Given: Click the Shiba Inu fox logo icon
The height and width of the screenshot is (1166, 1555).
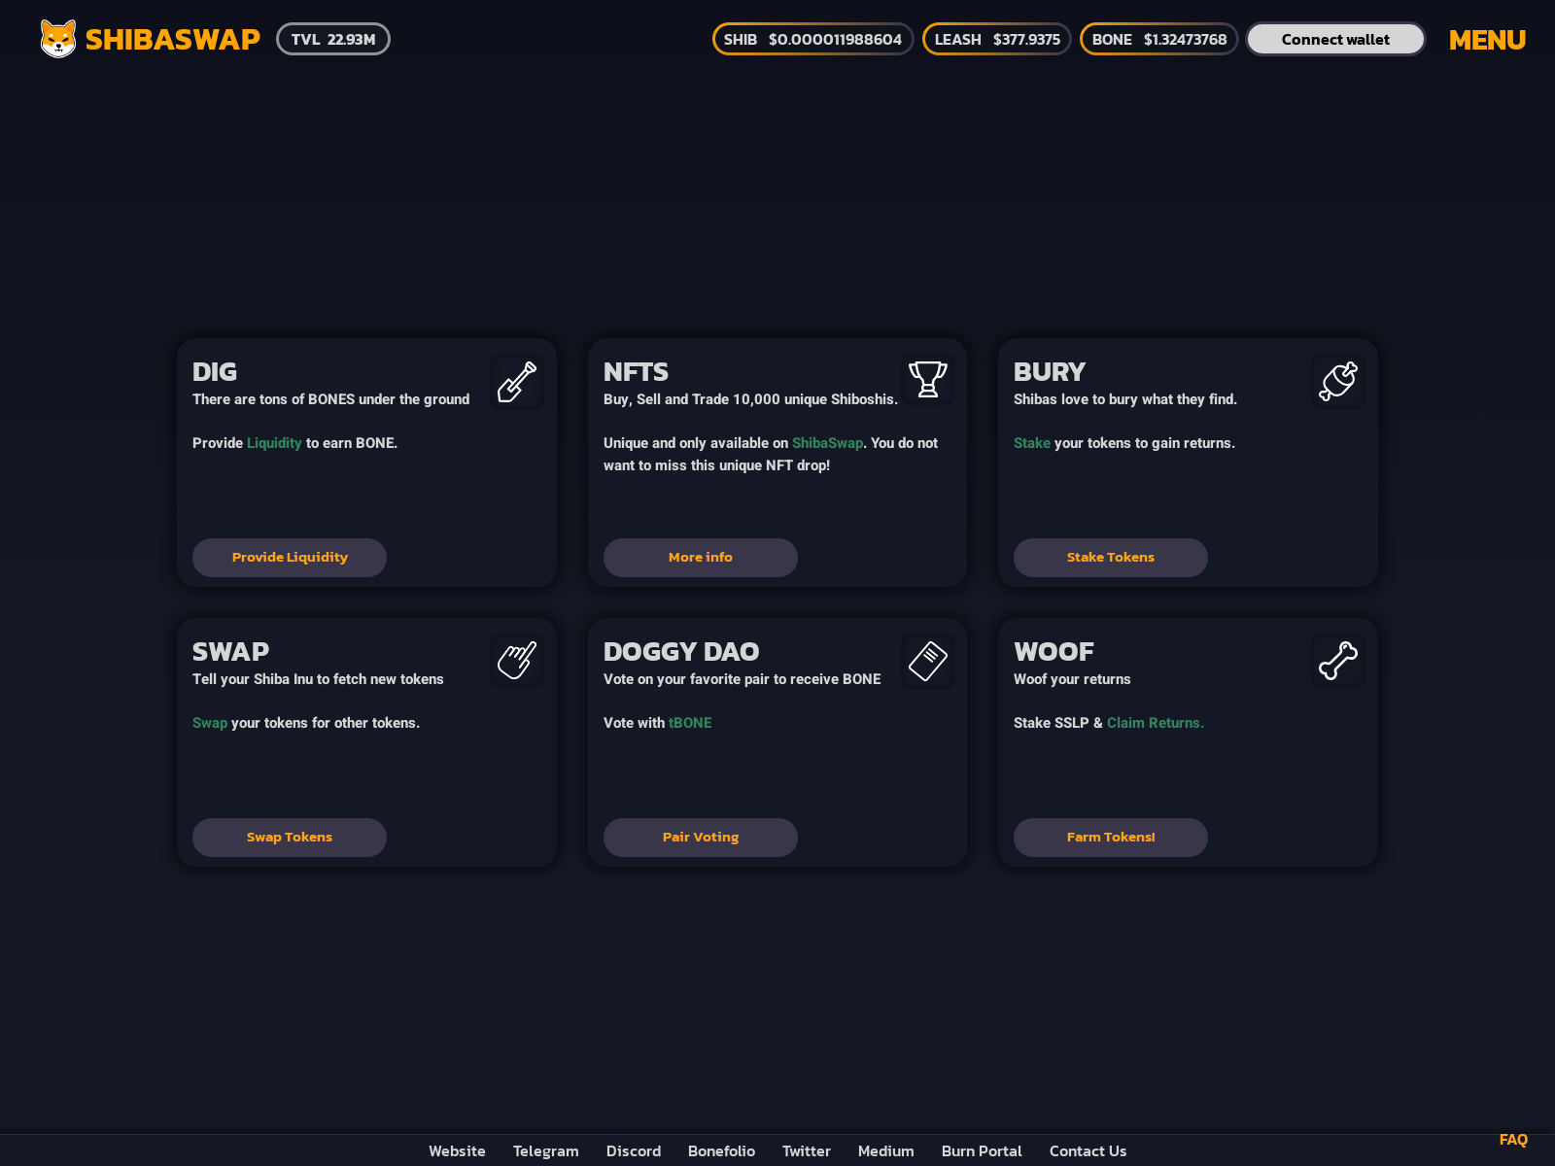Looking at the screenshot, I should [x=58, y=39].
